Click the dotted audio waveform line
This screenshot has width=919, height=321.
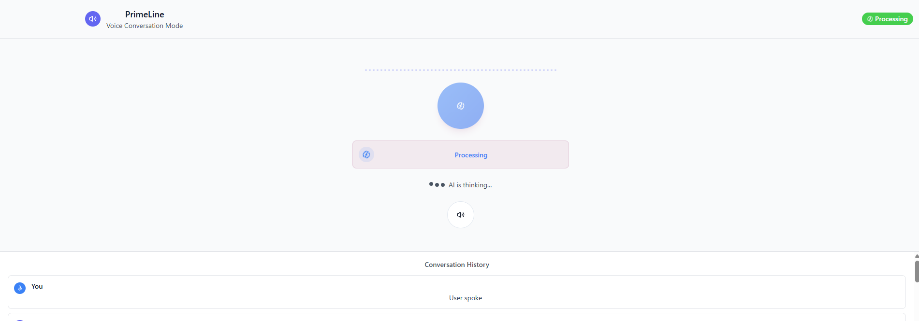click(461, 70)
